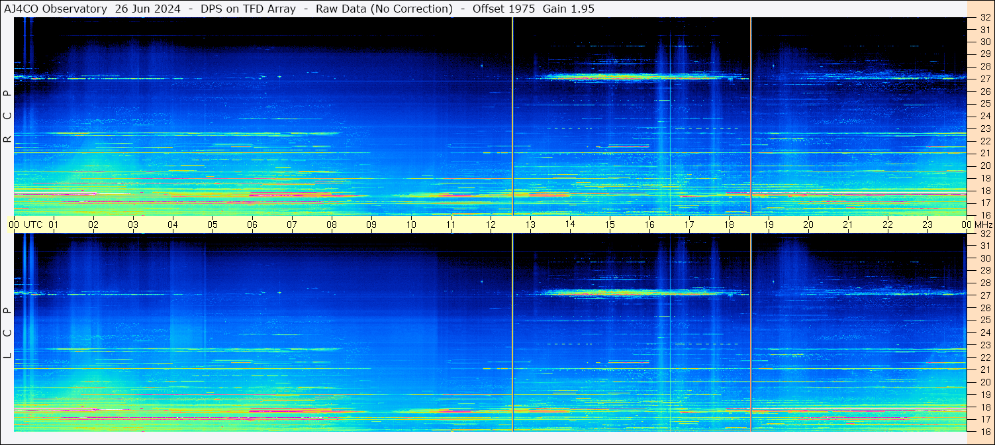The height and width of the screenshot is (445, 995).
Task: Click the 18:30 vertical marker in LCP panel
Action: pos(751,332)
